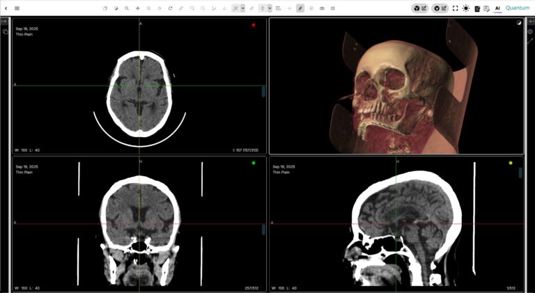The width and height of the screenshot is (535, 293).
Task: Select the pan move tool
Action: click(x=137, y=8)
